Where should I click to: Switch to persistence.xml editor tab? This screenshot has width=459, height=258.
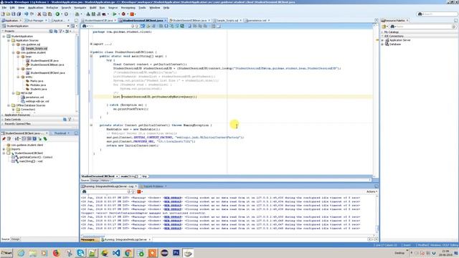(257, 21)
